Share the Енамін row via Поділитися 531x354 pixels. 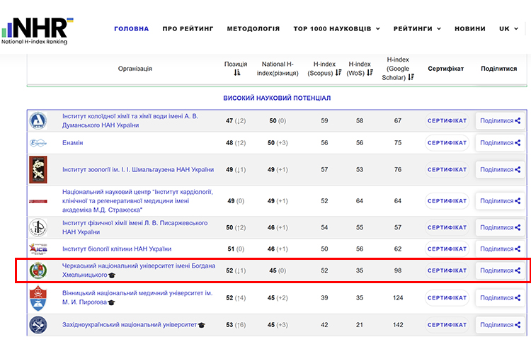500,143
